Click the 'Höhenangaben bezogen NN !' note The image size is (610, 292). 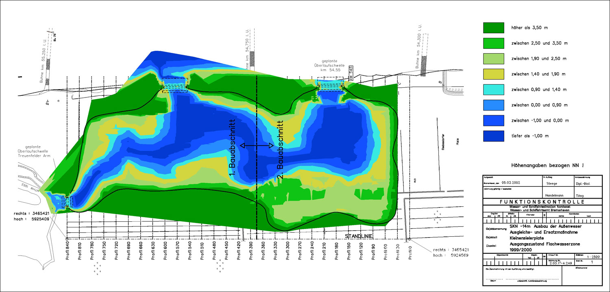pos(542,165)
